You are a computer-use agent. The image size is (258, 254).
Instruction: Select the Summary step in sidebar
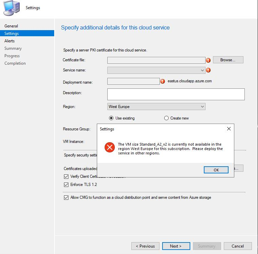(13, 48)
